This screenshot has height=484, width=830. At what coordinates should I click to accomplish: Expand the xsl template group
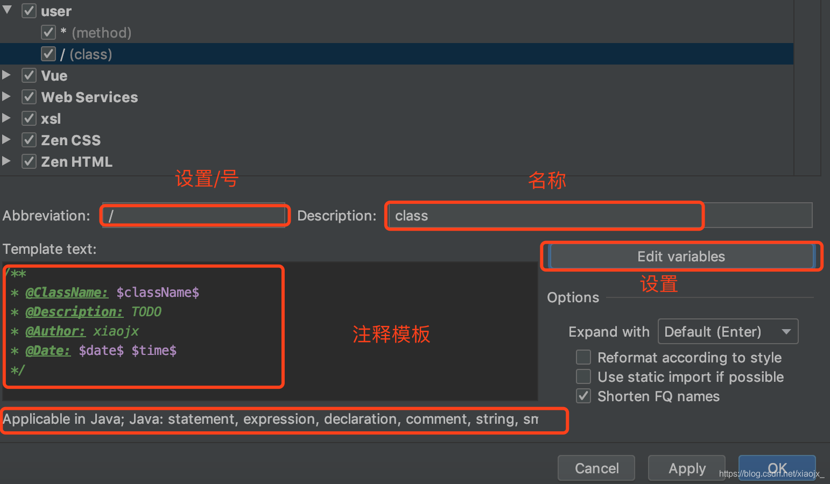click(x=6, y=118)
